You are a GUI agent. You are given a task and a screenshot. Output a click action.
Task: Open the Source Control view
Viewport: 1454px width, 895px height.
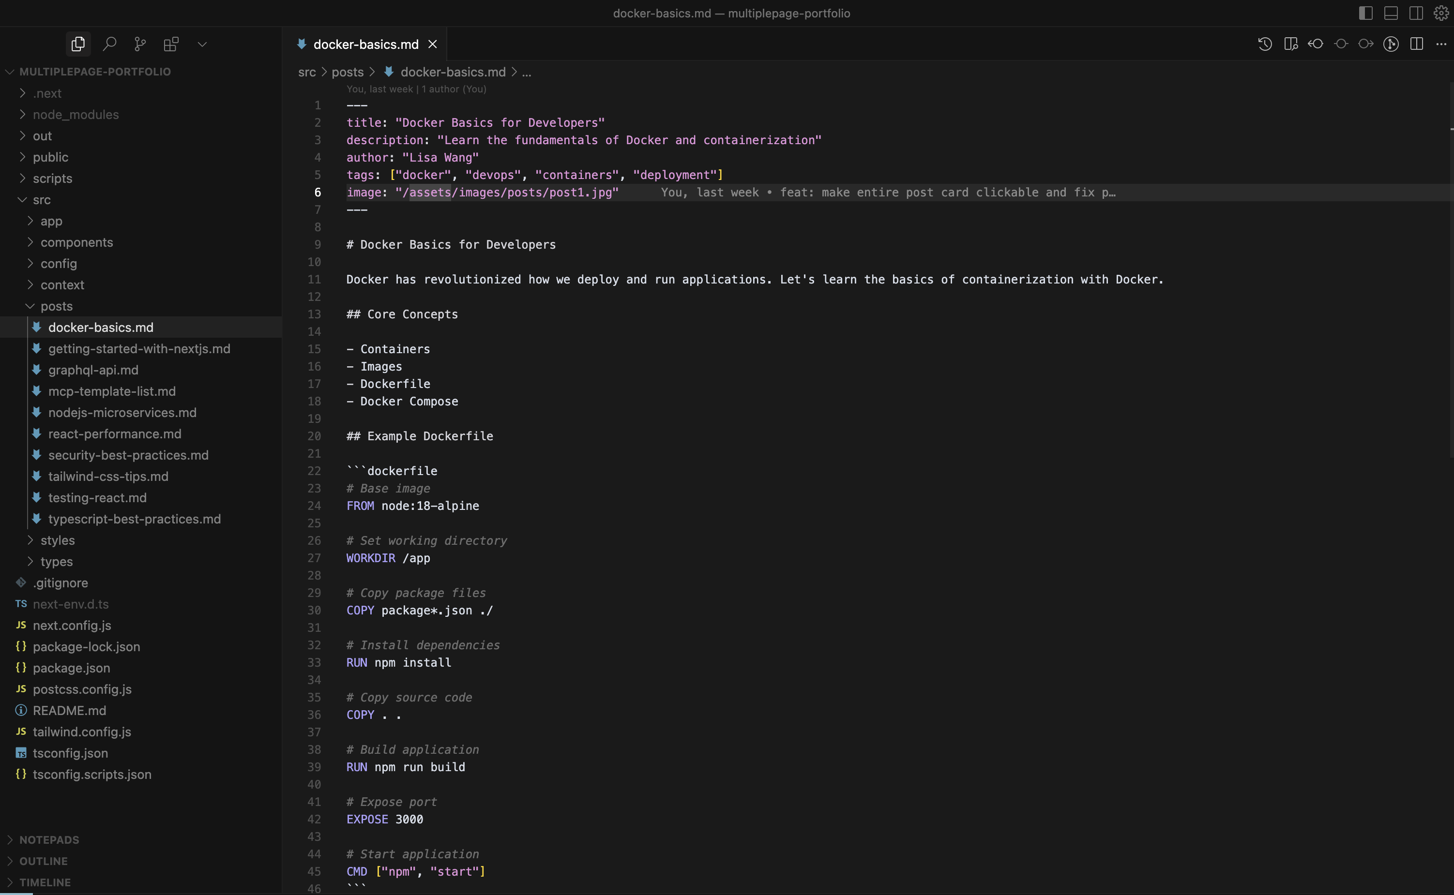pos(140,44)
